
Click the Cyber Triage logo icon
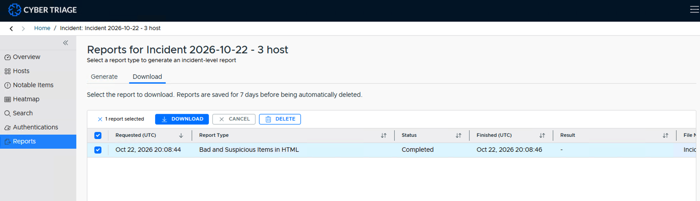coord(15,10)
